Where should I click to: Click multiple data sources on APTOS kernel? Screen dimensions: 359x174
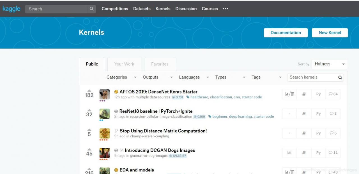click(x=153, y=97)
